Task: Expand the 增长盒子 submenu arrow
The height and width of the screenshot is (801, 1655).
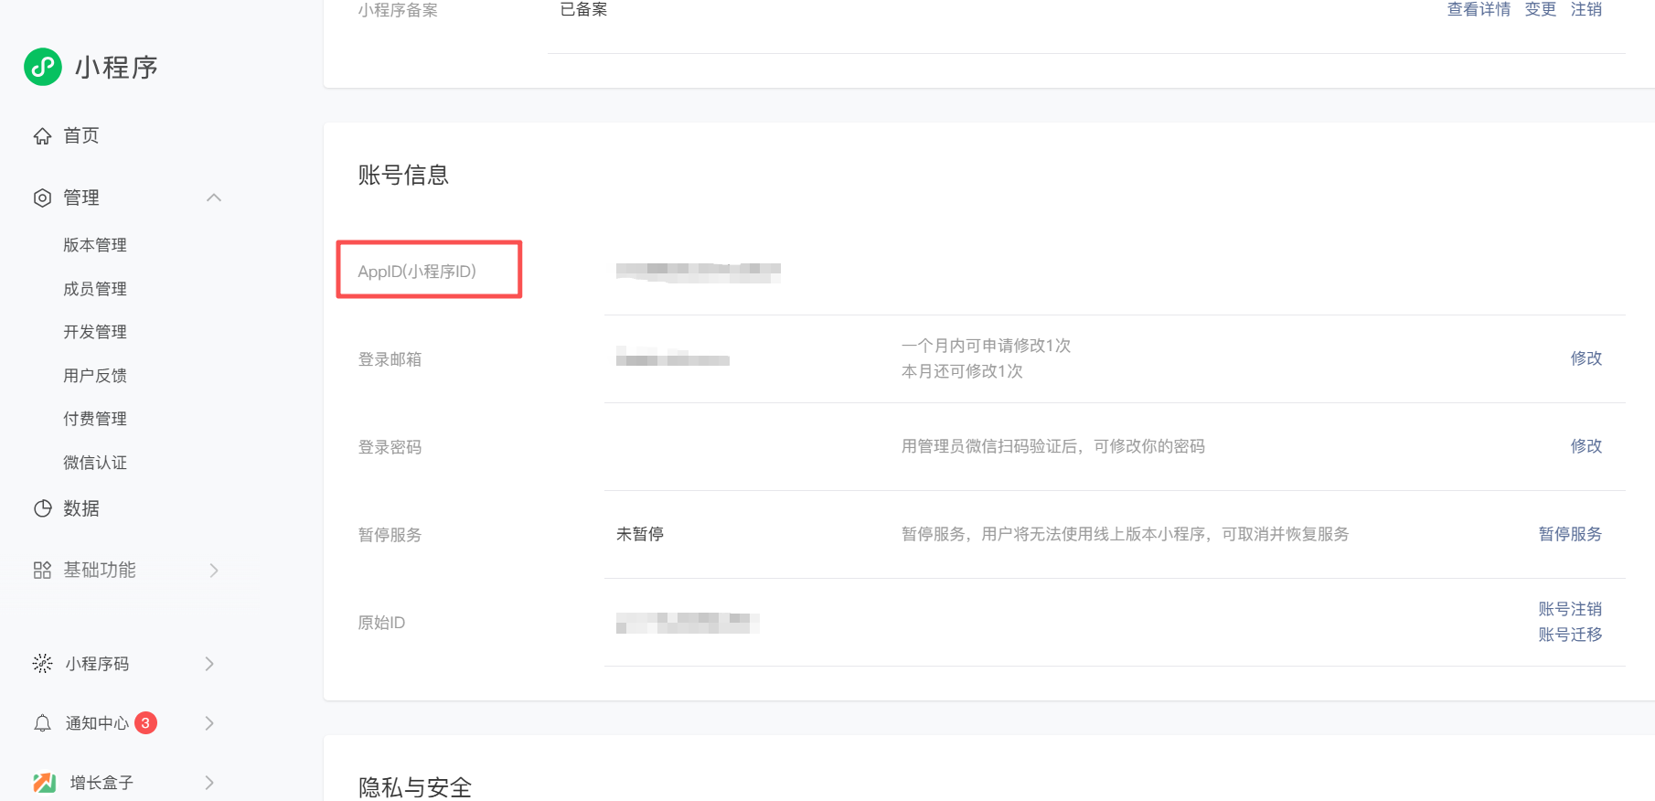Action: (x=209, y=783)
